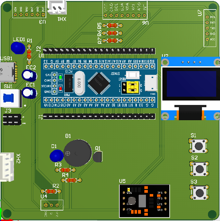220x221 pixels.
Task: Select the USB1 Type-C connector
Action: 9,72
